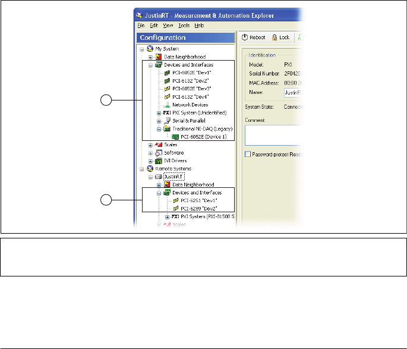Collapse the Remote Systems node
Image resolution: width=407 pixels, height=349 pixels.
click(142, 169)
